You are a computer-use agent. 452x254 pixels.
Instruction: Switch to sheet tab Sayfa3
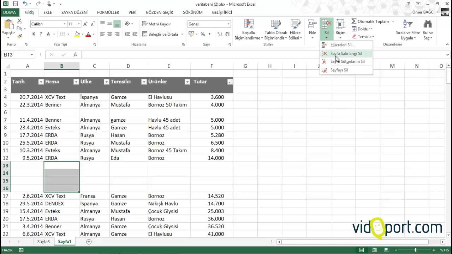(x=44, y=242)
